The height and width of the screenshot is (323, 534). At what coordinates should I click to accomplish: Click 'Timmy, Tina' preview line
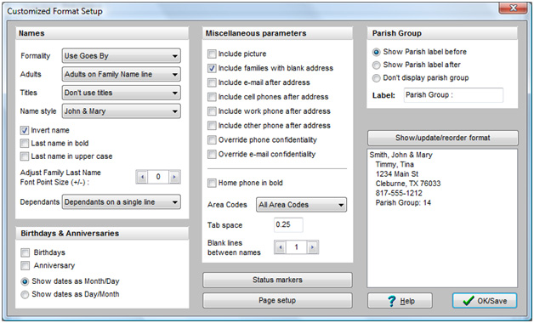click(395, 164)
